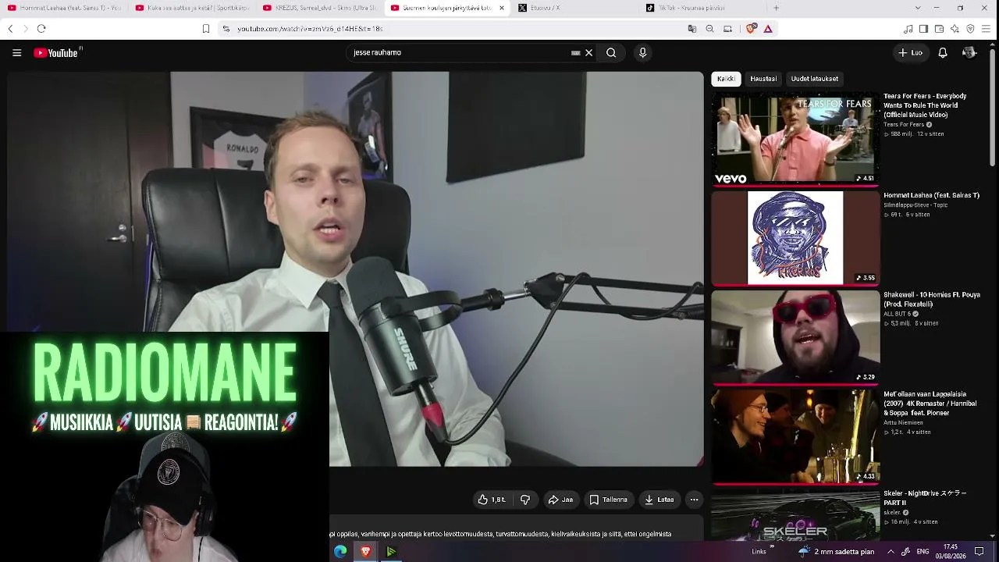
Task: Open the translate icon in the address bar
Action: pos(691,29)
